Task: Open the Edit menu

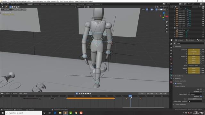Action: [8, 4]
